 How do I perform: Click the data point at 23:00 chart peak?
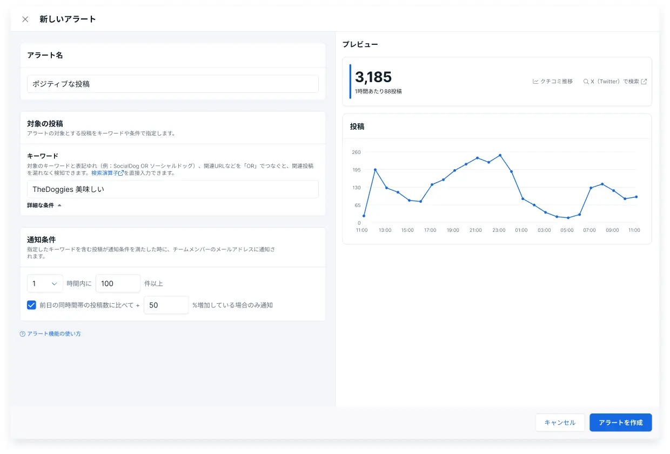(x=500, y=155)
